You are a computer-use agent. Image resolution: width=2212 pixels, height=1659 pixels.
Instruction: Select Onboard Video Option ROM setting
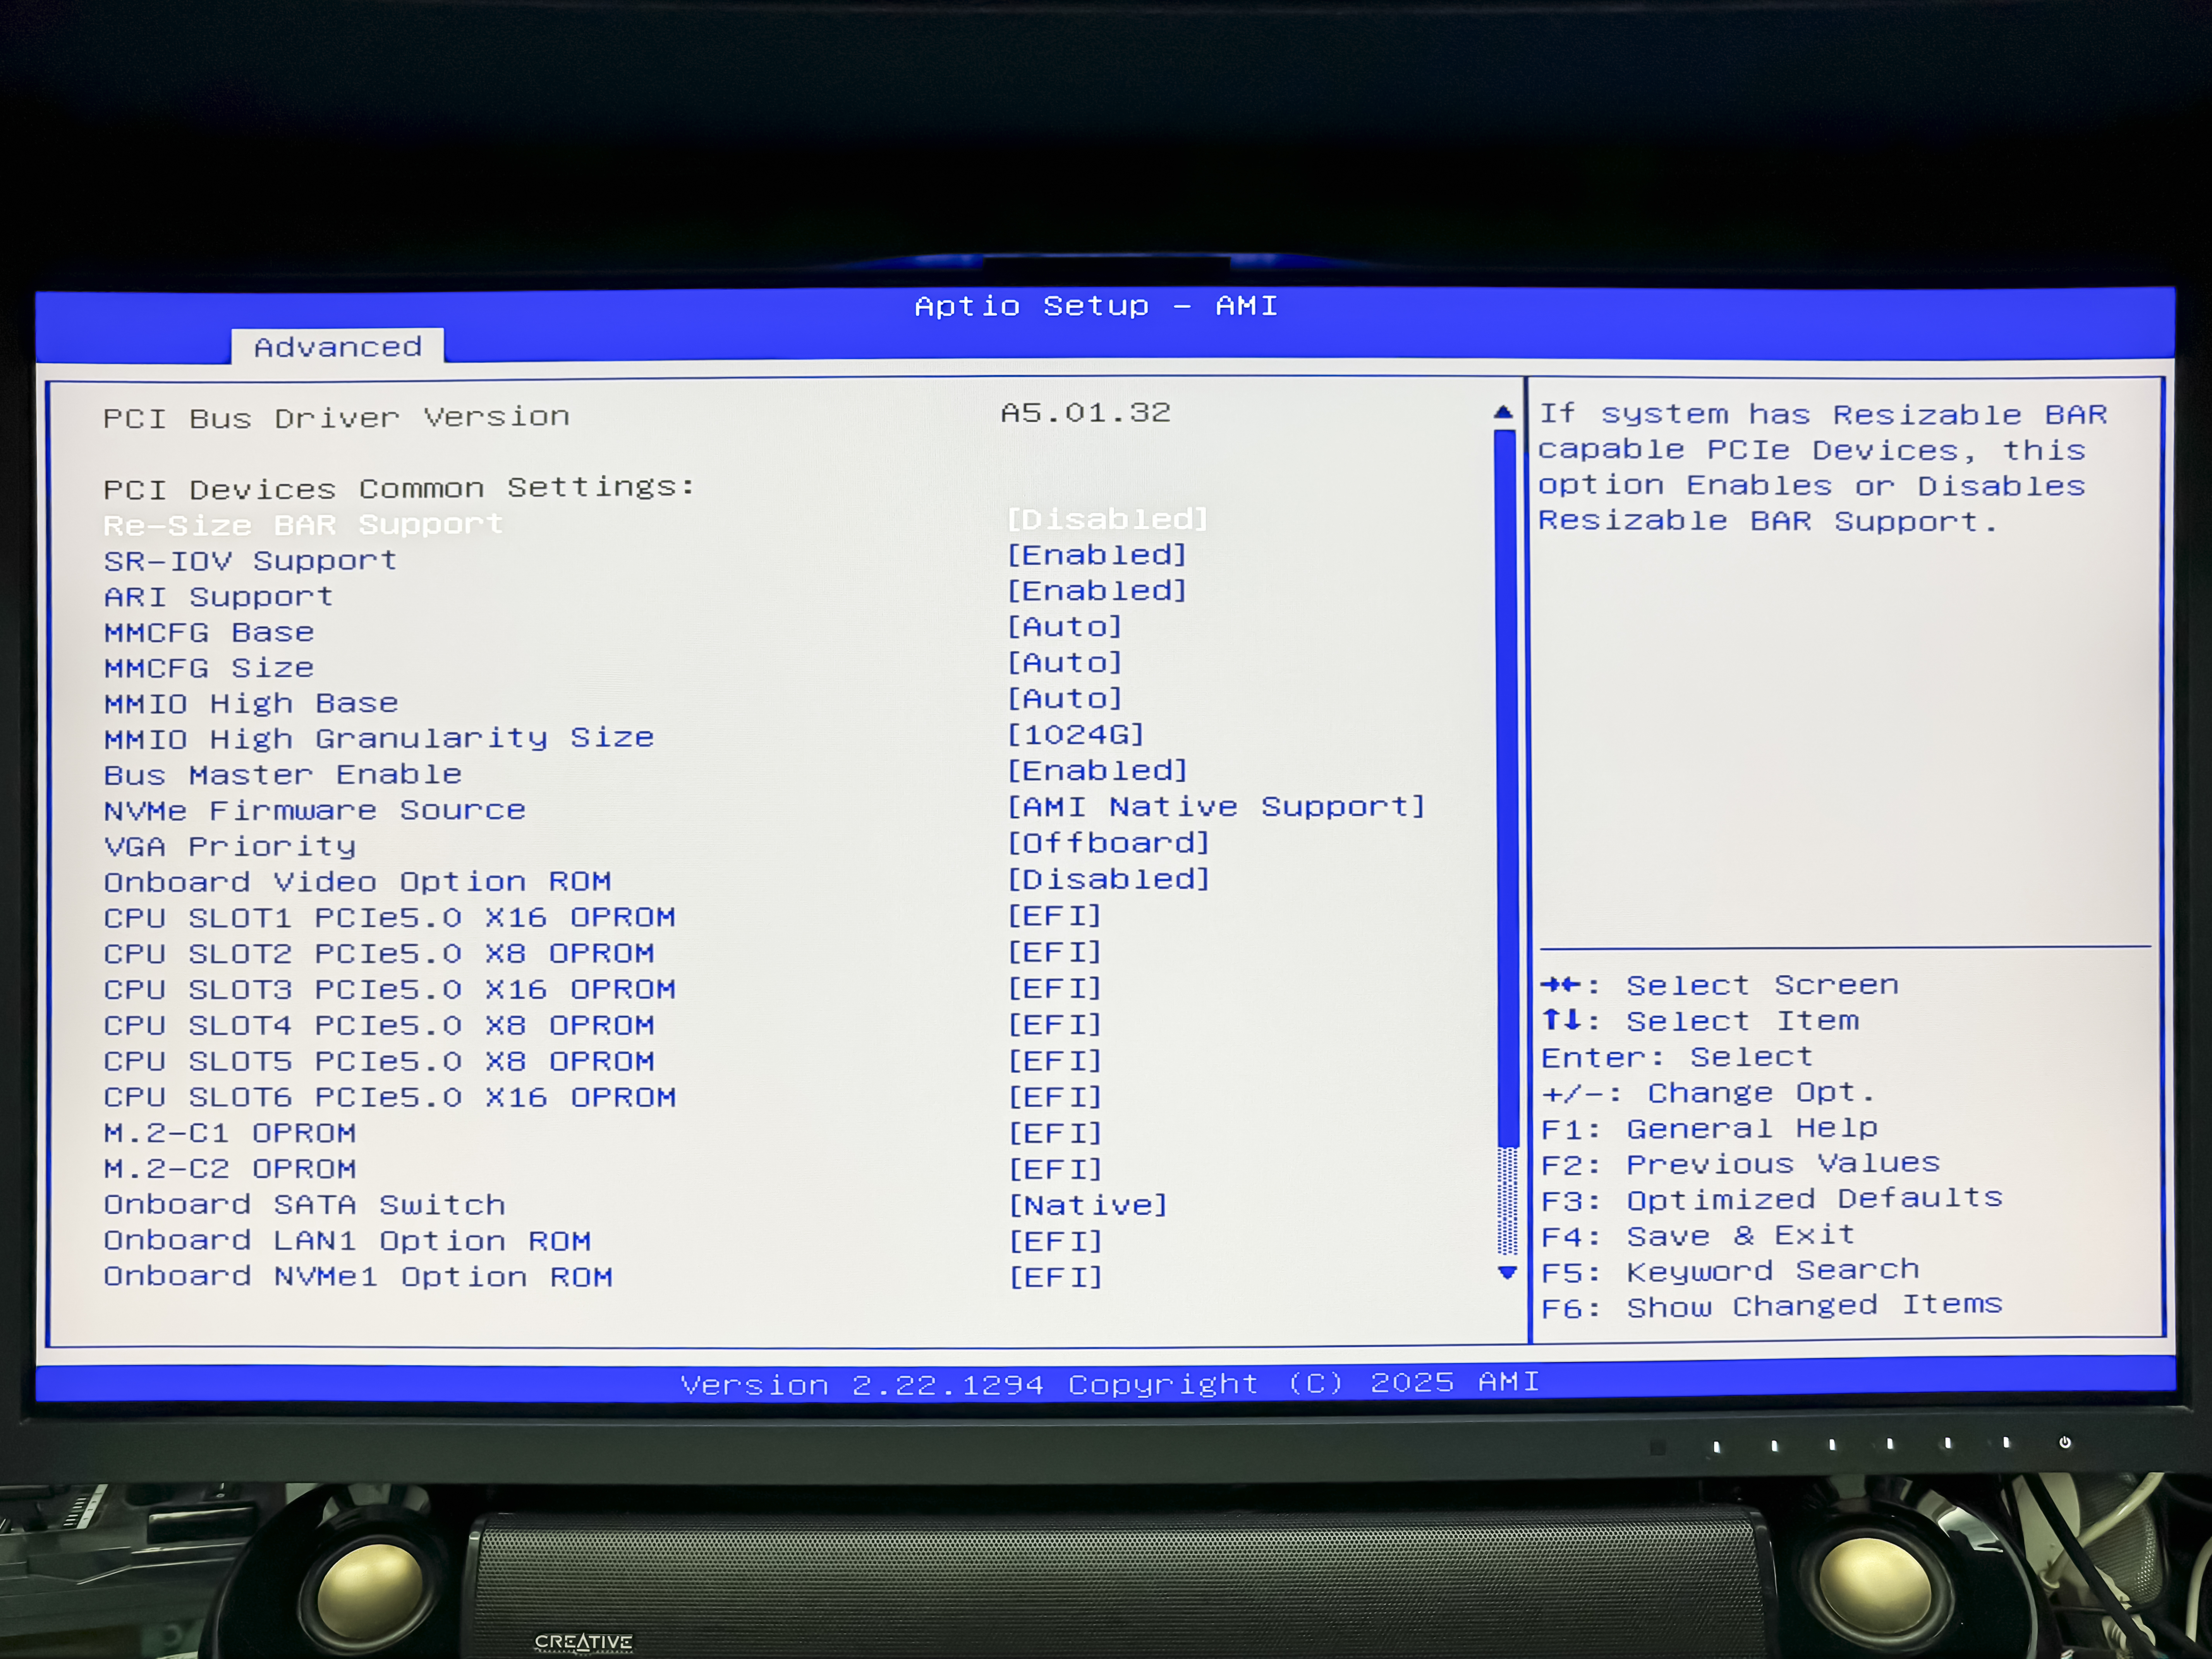pyautogui.click(x=358, y=882)
